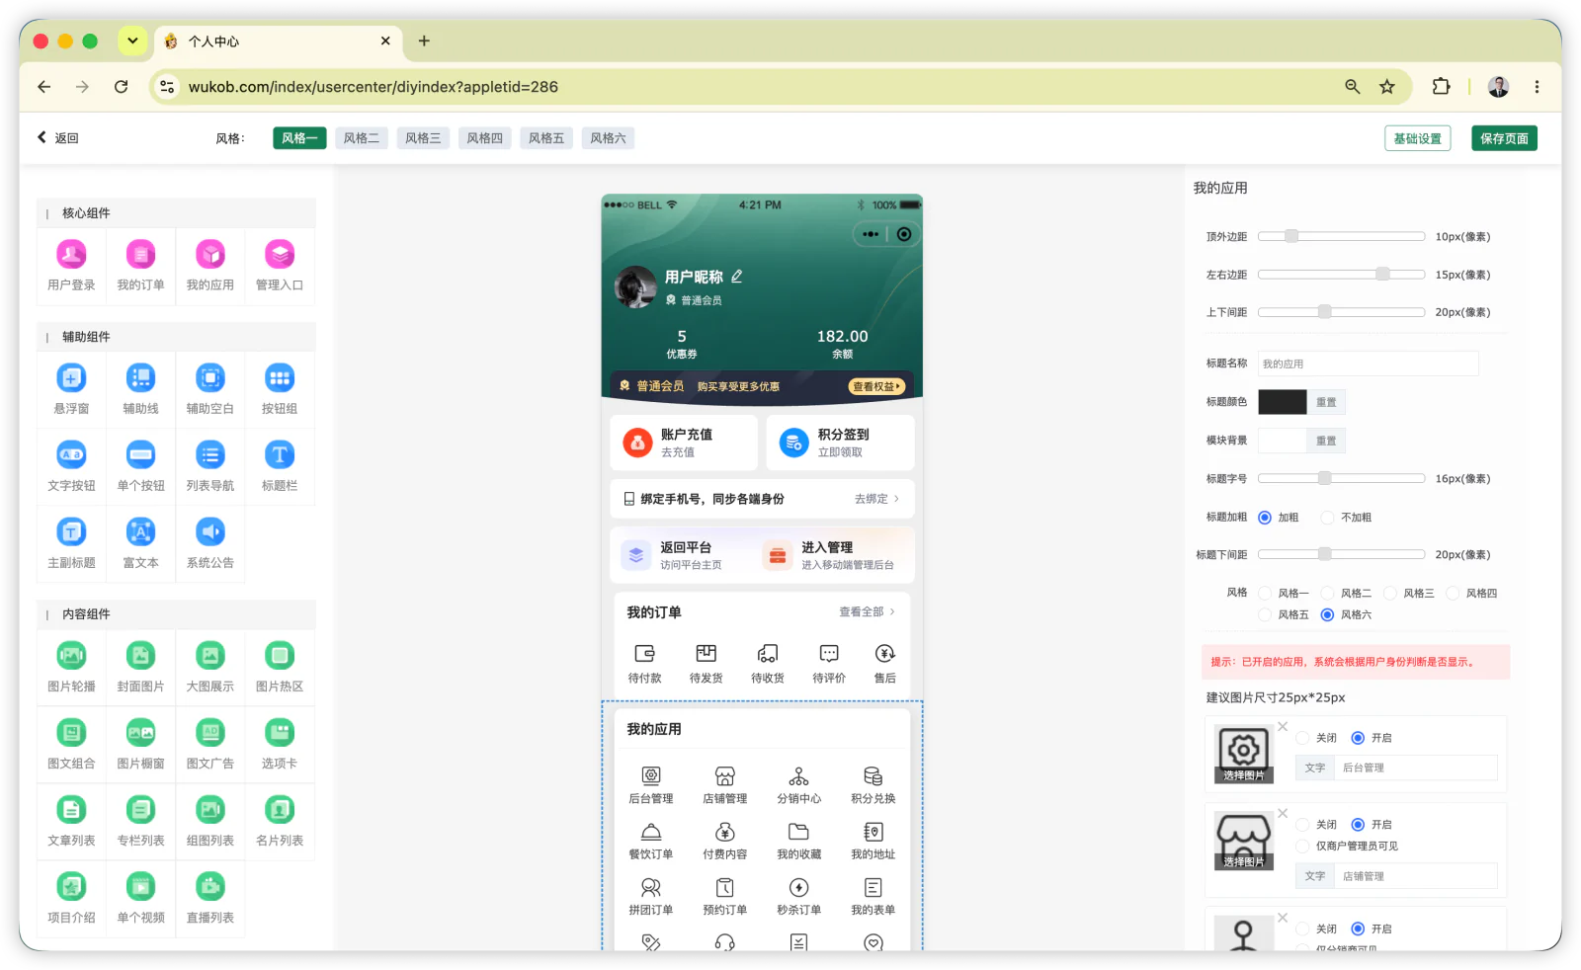The image size is (1581, 970).
Task: Choose 风格一 radio in style options
Action: (x=1265, y=593)
